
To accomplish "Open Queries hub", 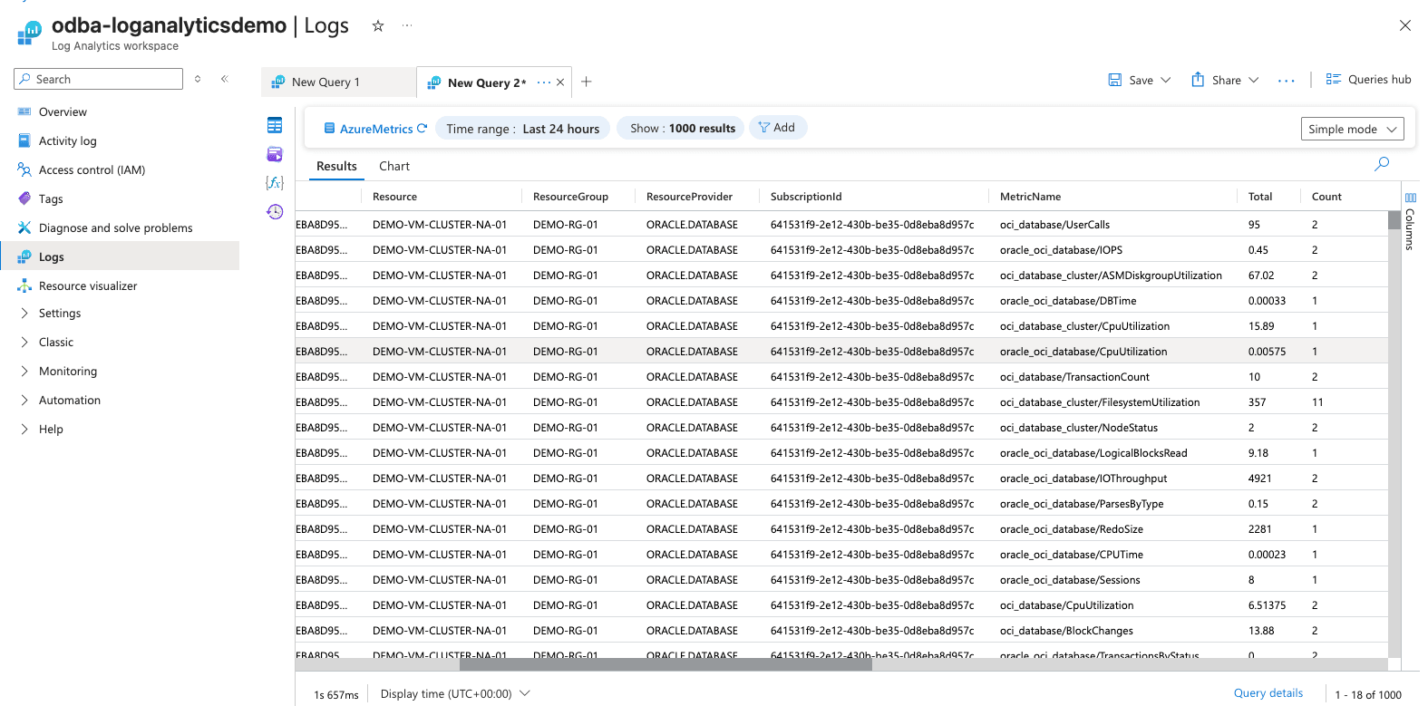I will point(1368,80).
